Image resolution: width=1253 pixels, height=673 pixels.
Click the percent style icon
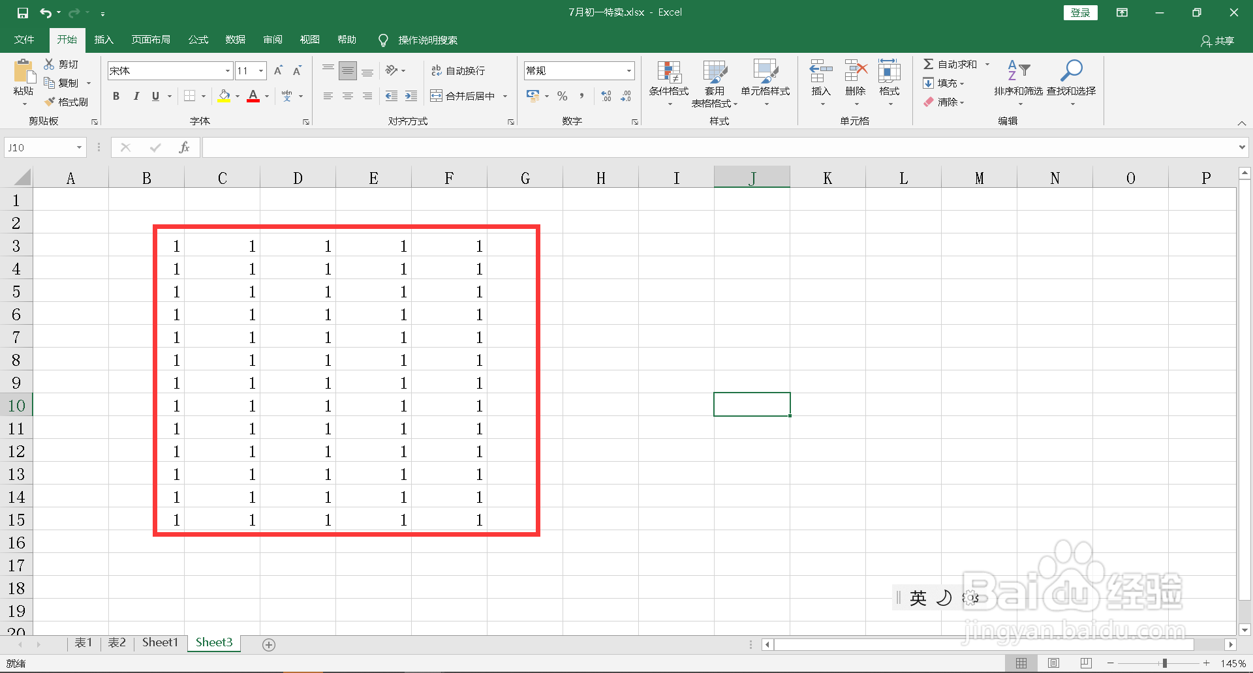563,96
